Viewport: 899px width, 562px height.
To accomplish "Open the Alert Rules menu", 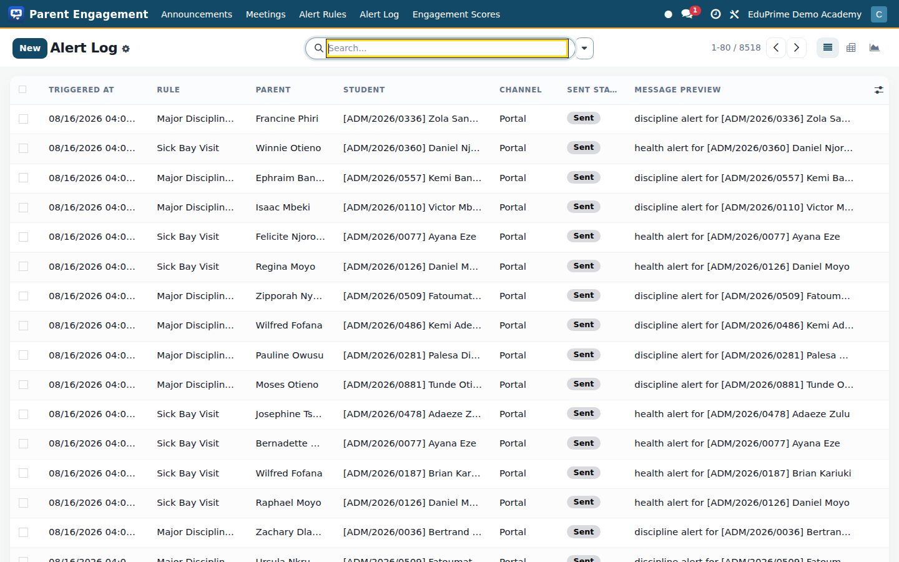I will pyautogui.click(x=323, y=14).
